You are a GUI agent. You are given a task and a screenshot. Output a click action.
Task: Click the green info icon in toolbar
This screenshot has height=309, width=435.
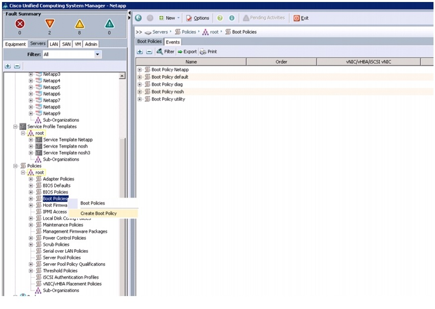232,18
